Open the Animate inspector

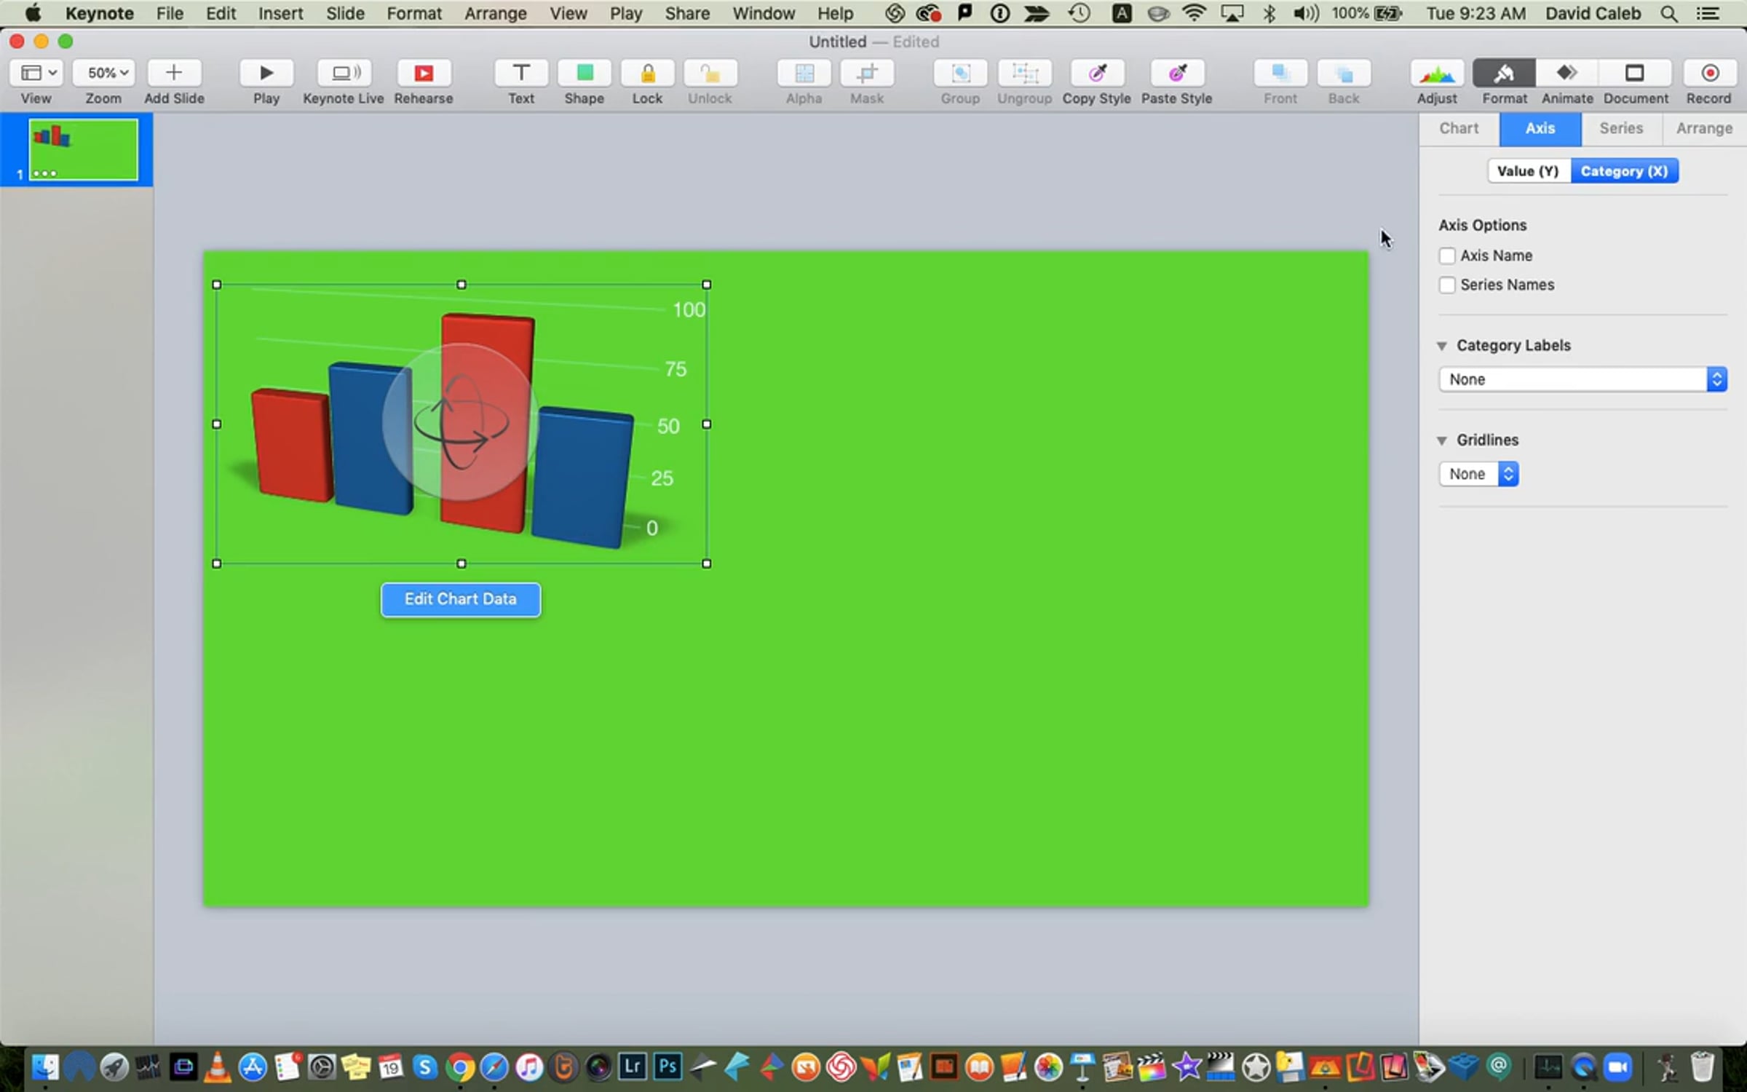(1566, 73)
